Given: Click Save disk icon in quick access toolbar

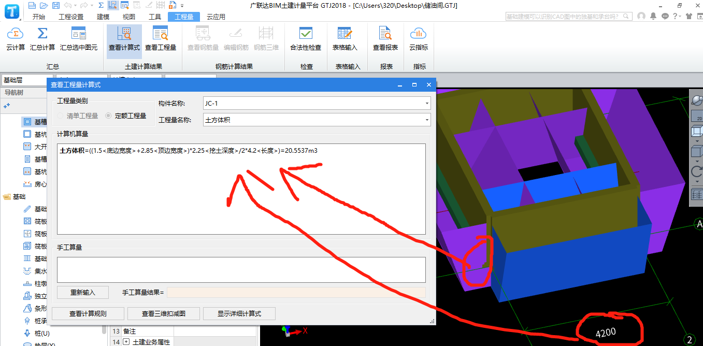Looking at the screenshot, I should tap(55, 5).
